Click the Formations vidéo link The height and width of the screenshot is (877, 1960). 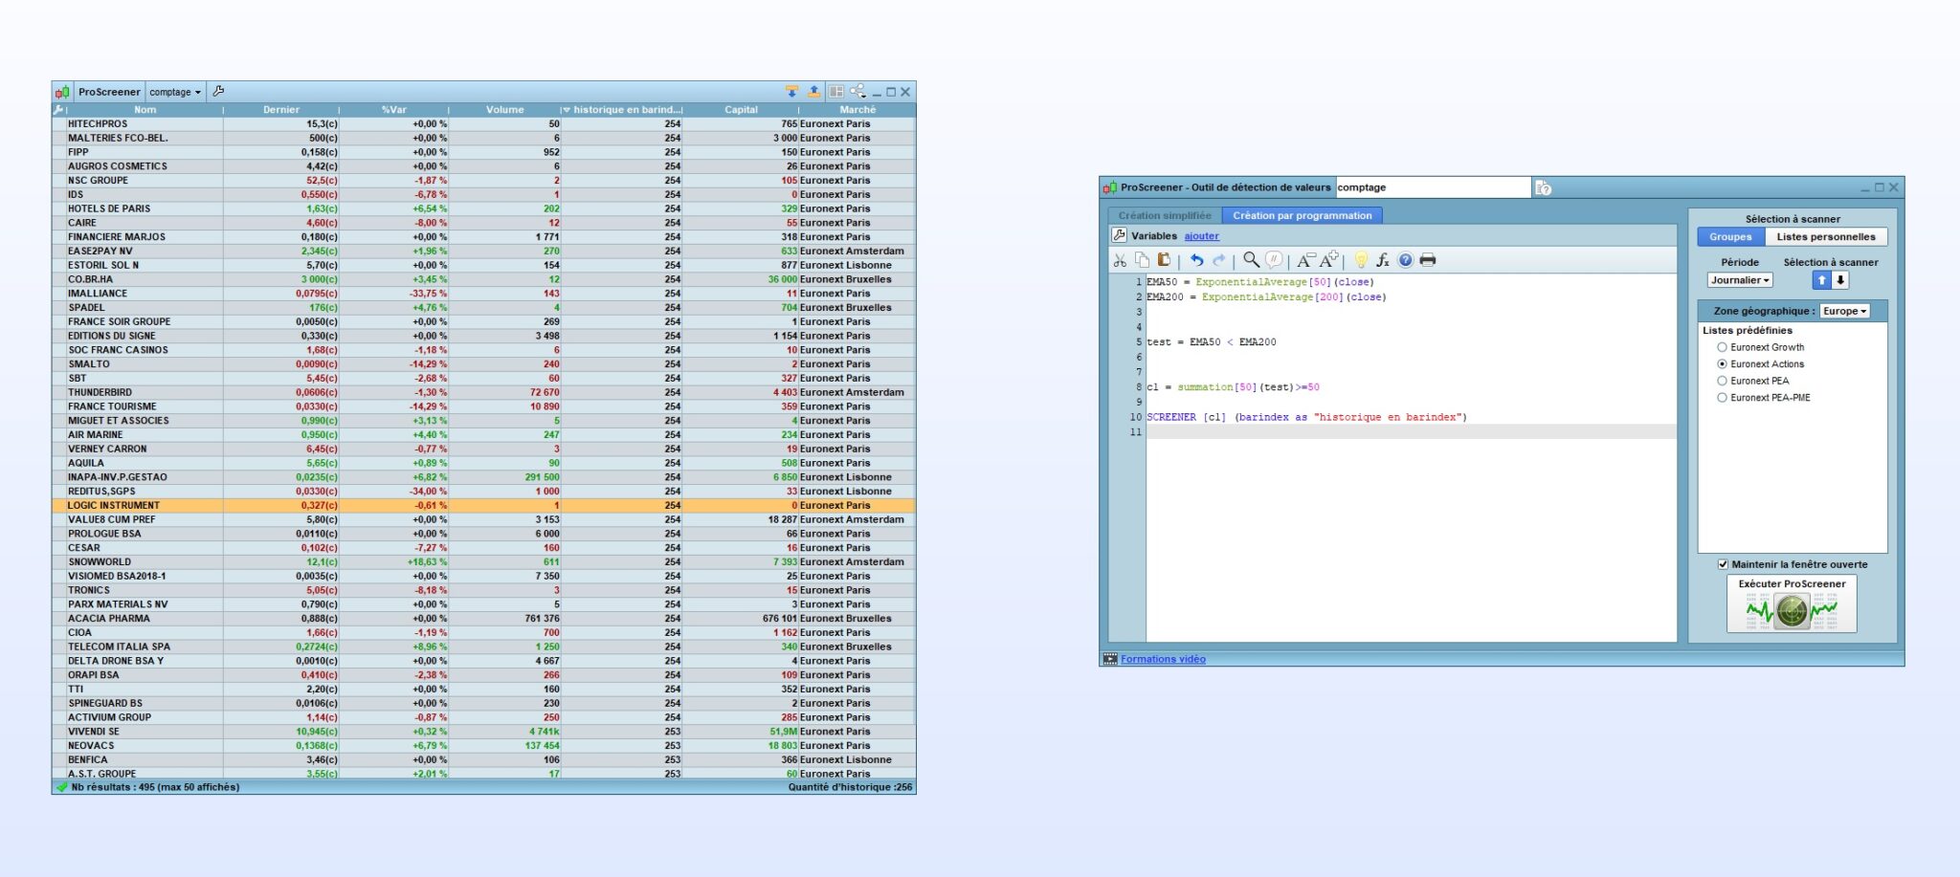[x=1163, y=659]
